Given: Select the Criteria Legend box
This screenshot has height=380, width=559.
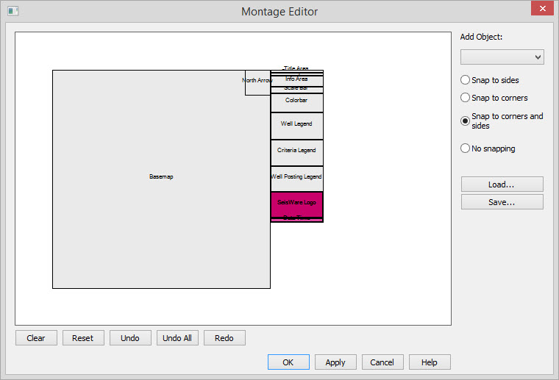Looking at the screenshot, I should tap(296, 151).
